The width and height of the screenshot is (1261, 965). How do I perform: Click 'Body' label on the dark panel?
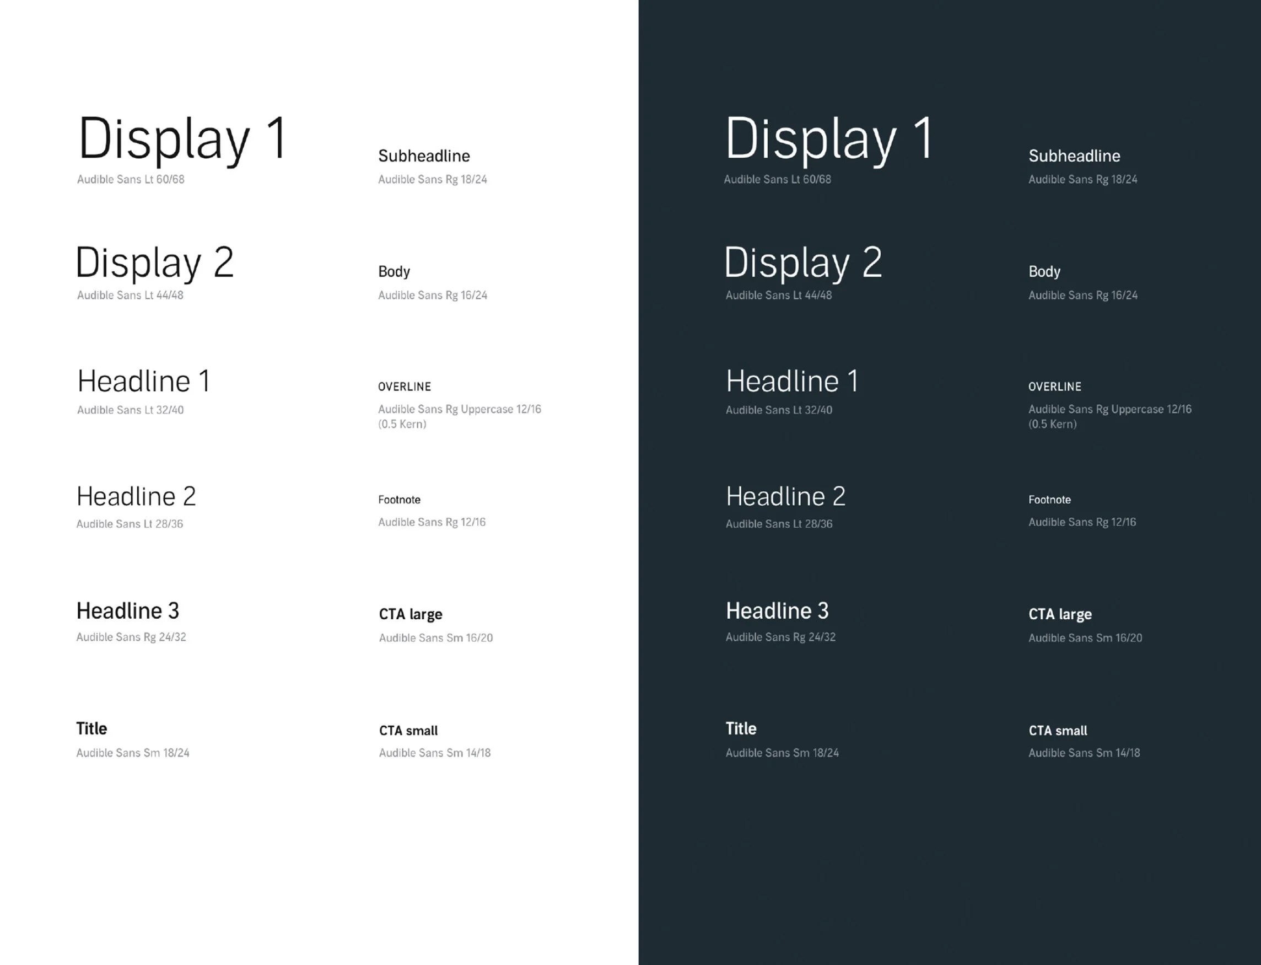pos(1044,272)
